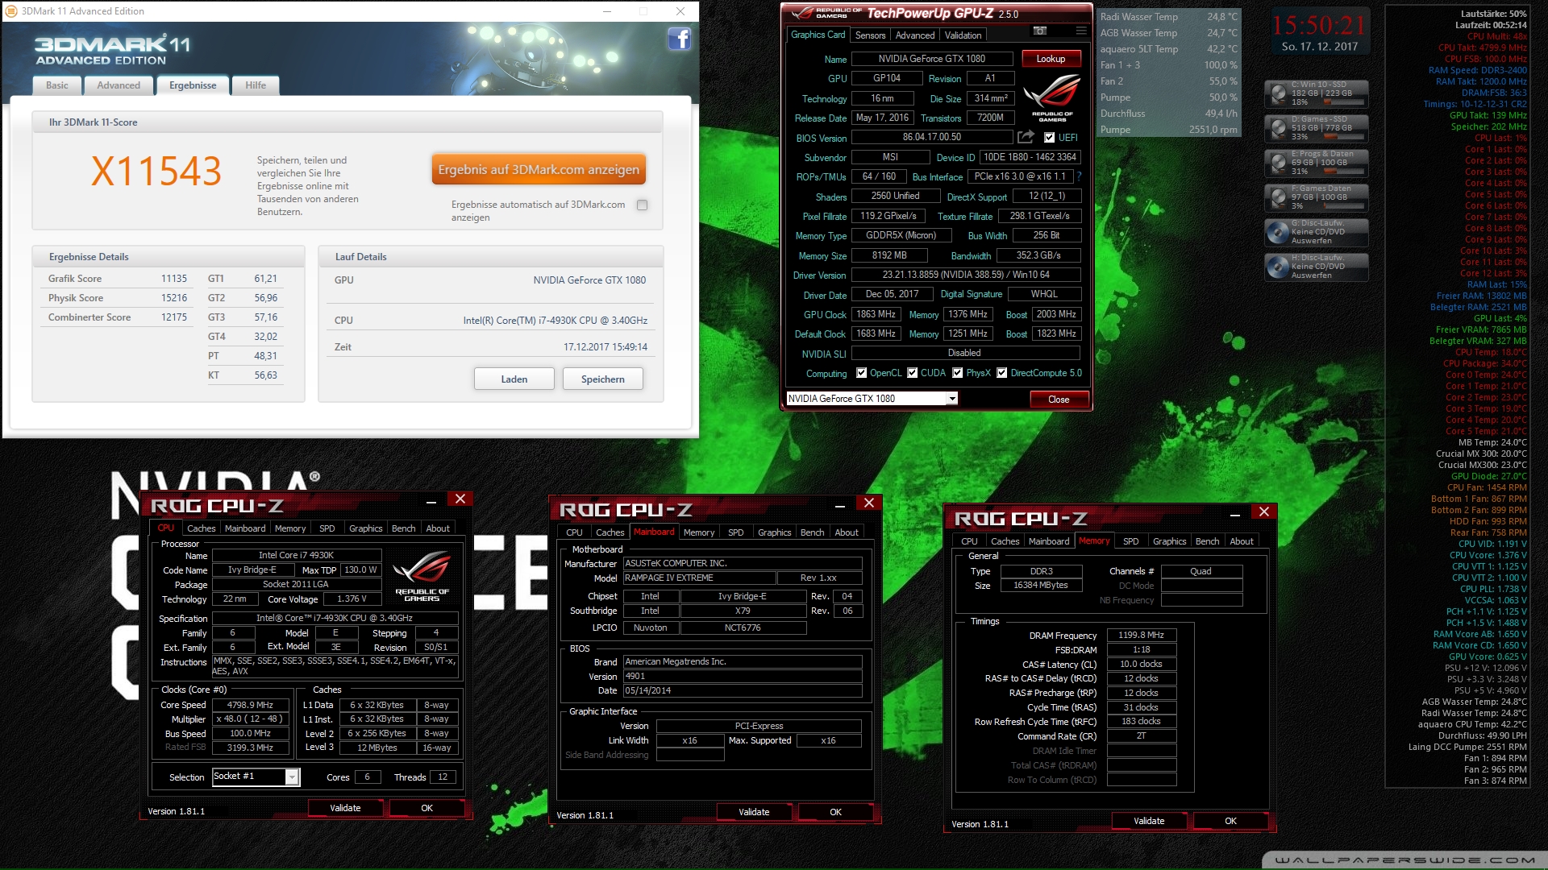The image size is (1548, 870).
Task: Switch to the Sensors tab in GPU-Z
Action: pyautogui.click(x=870, y=35)
